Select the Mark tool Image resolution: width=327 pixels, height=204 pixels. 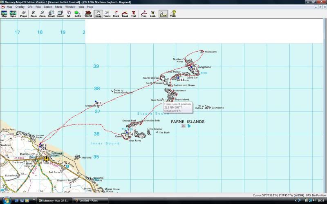[116, 13]
